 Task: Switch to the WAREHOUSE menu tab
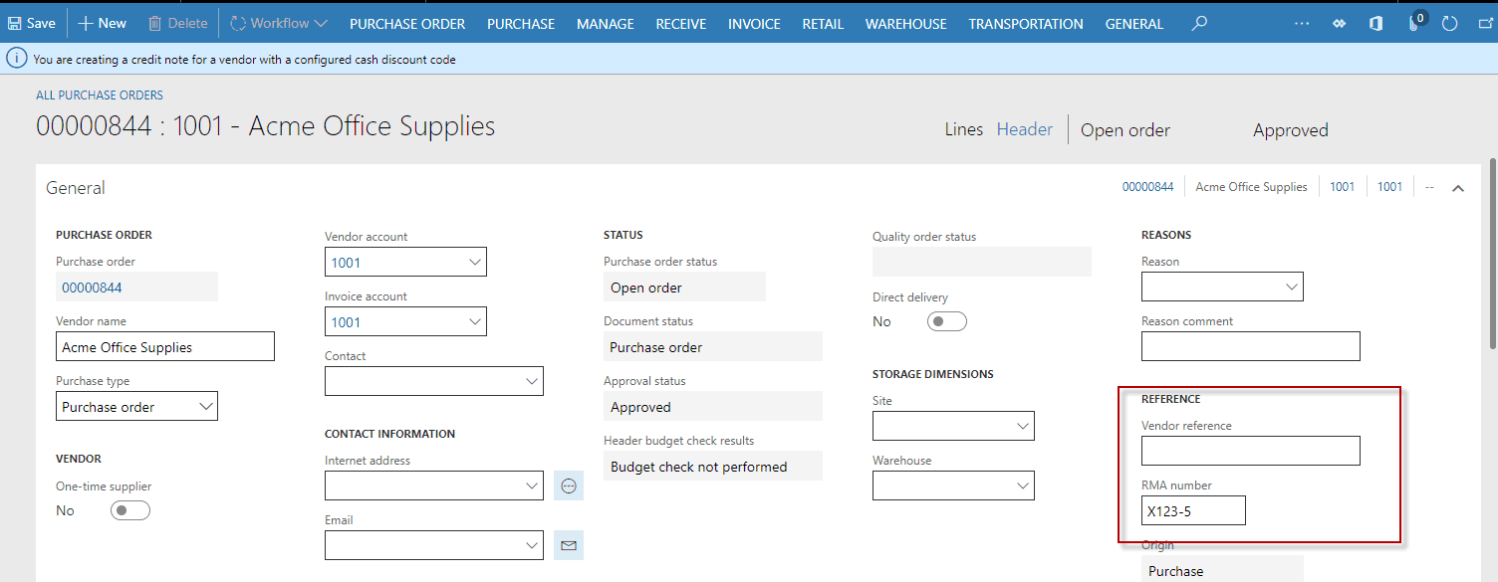click(905, 23)
